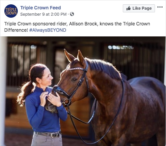Click the woman's belt in the photo
The height and width of the screenshot is (146, 166).
(x=48, y=134)
